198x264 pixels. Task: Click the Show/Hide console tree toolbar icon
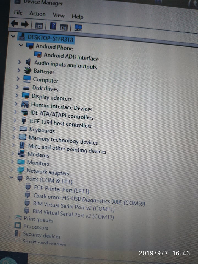point(39,26)
